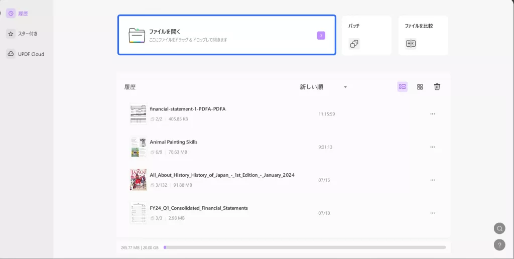The width and height of the screenshot is (514, 259).
Task: Click the 11:15:59 timestamp
Action: coord(326,114)
